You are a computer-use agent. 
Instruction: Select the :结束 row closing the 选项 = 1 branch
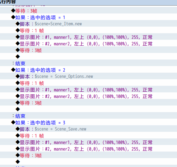pos(88,63)
